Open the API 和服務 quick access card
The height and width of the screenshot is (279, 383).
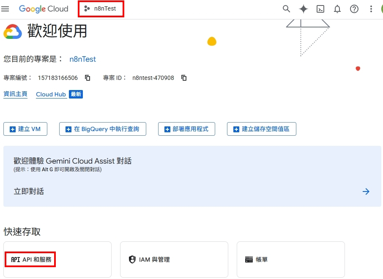pyautogui.click(x=57, y=260)
